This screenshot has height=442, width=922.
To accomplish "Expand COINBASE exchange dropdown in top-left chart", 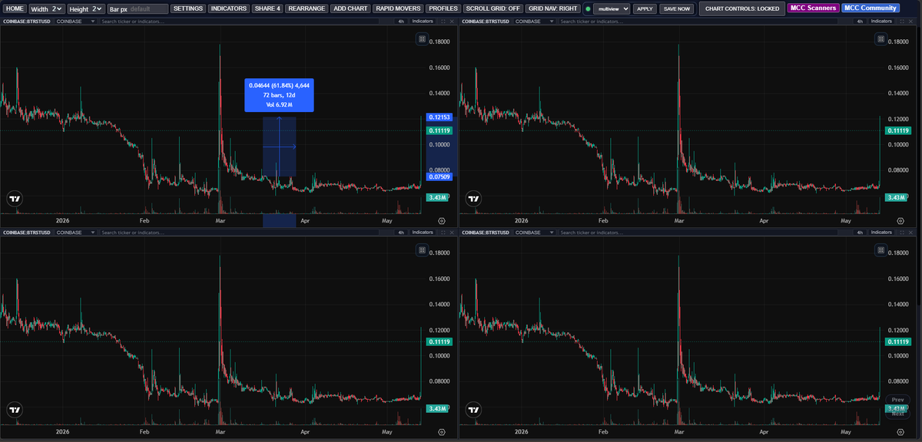I will pyautogui.click(x=76, y=21).
